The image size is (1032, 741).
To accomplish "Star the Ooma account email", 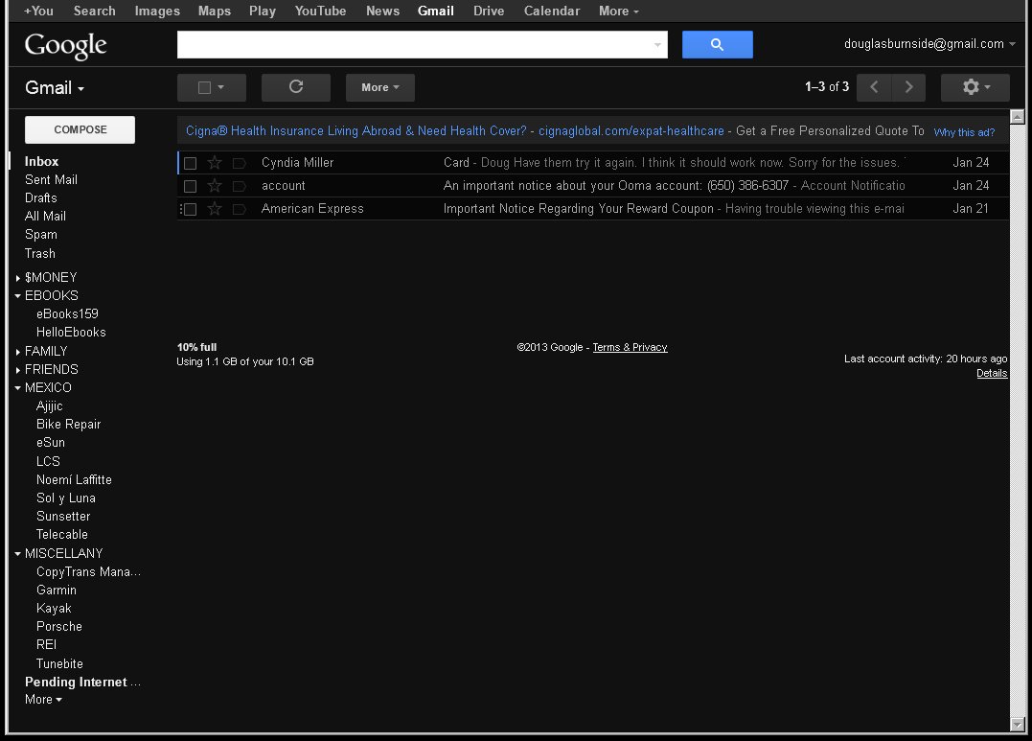I will click(x=215, y=186).
